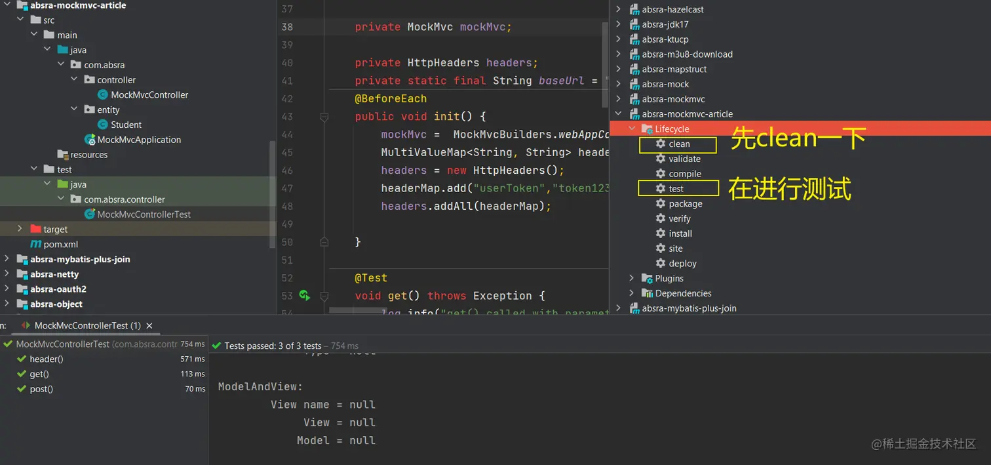Select the verify lifecycle goal
Screen dimensions: 991x465
coord(680,218)
